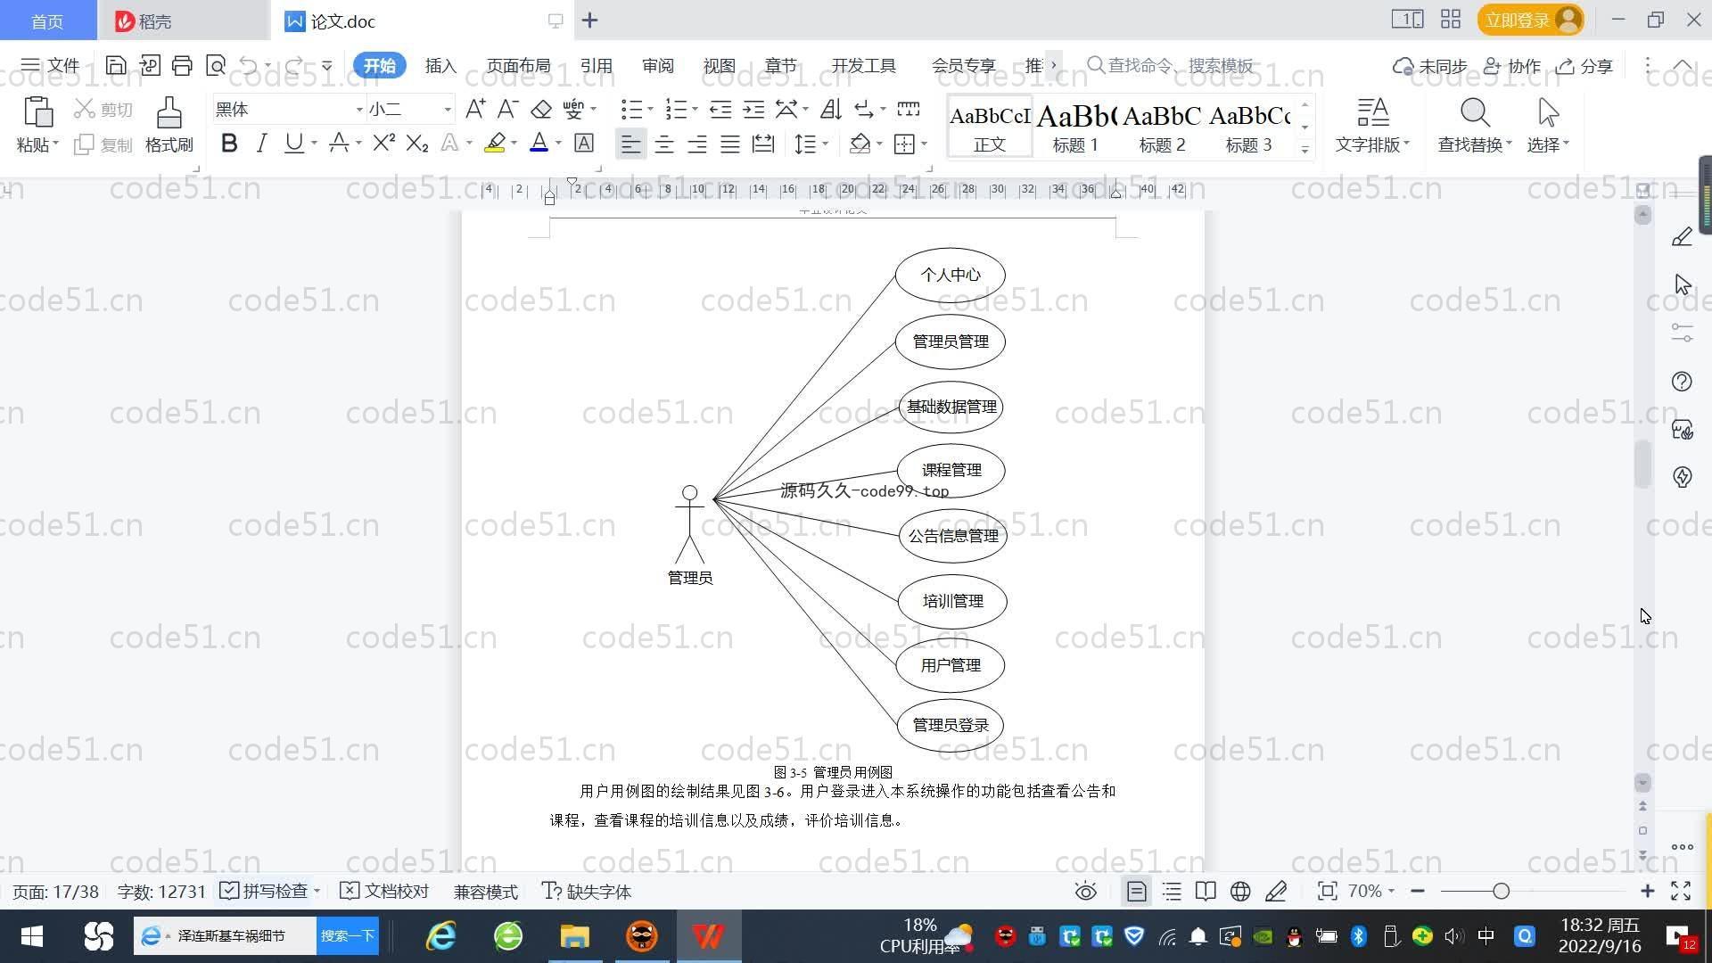The width and height of the screenshot is (1712, 963).
Task: Decrease font size with A- icon
Action: [507, 109]
